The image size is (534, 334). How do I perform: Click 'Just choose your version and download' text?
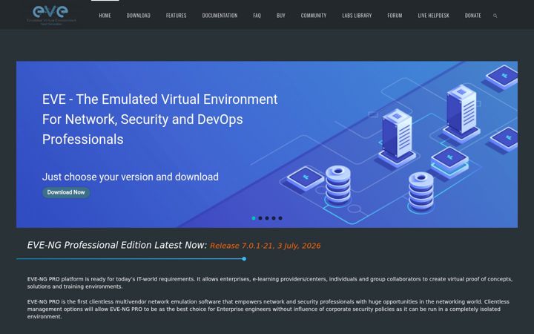point(131,177)
